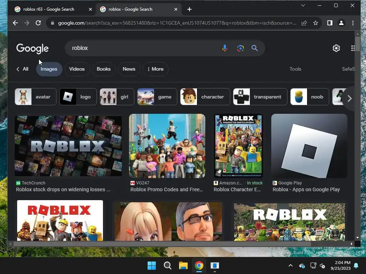This screenshot has width=366, height=274.
Task: Filter images by 'transparent' chip
Action: point(260,97)
